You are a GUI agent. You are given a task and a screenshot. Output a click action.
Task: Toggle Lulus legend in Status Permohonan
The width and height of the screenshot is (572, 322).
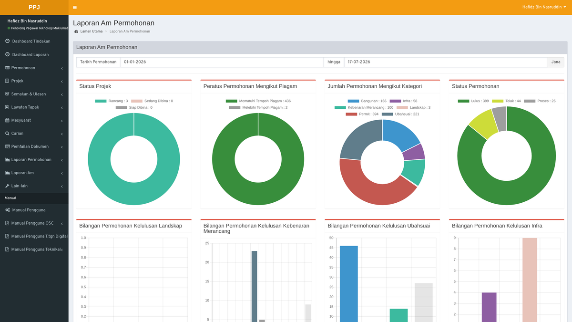click(473, 101)
